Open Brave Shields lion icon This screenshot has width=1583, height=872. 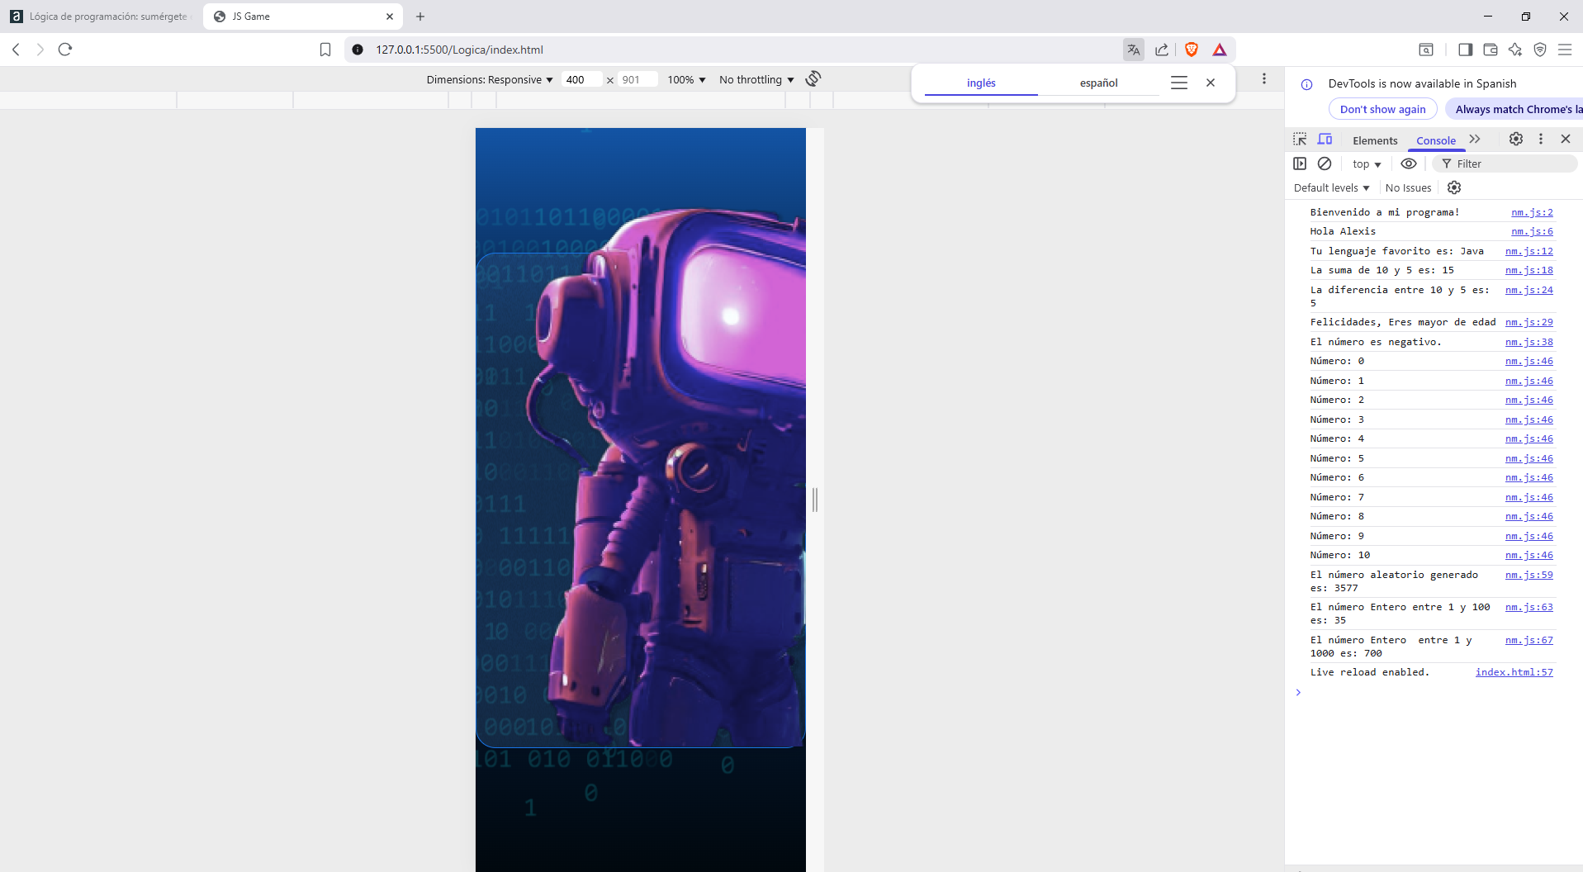tap(1192, 50)
